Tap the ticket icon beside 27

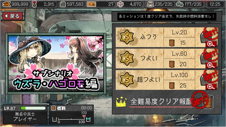click(92, 4)
